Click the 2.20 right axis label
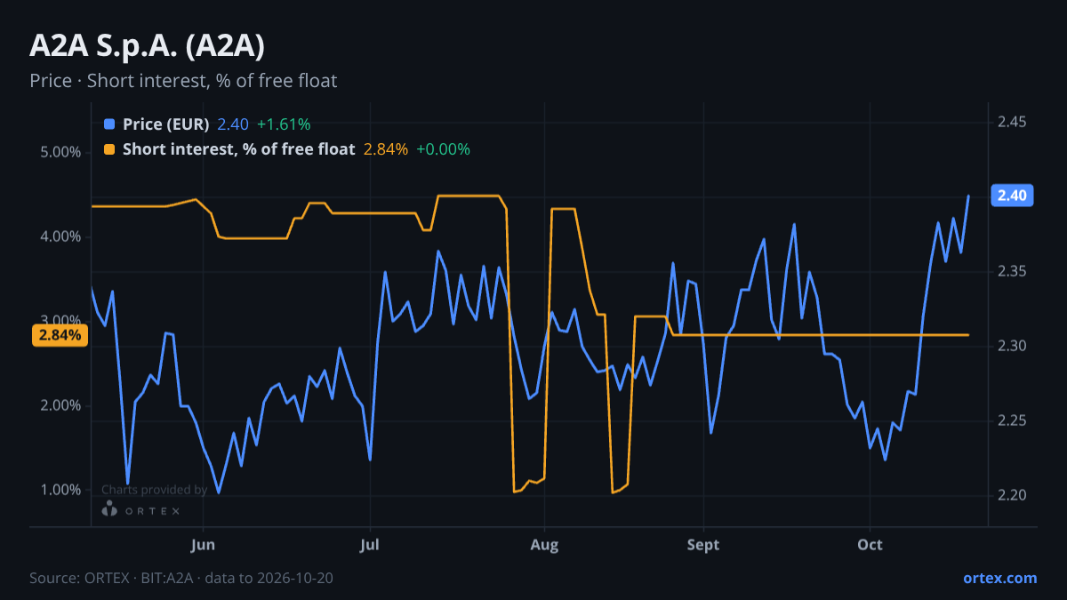The image size is (1067, 600). pyautogui.click(x=1013, y=495)
